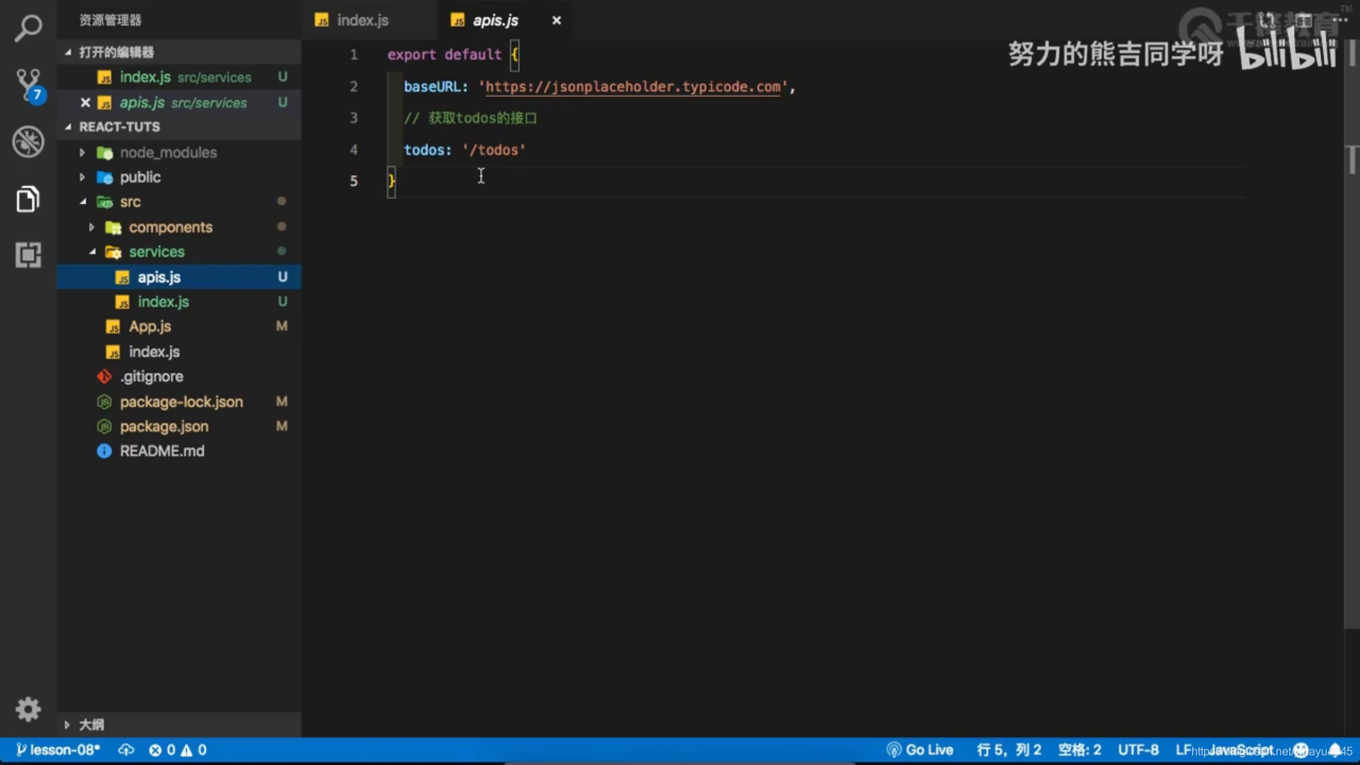Image resolution: width=1360 pixels, height=765 pixels.
Task: Select the apis.js tab
Action: (495, 20)
